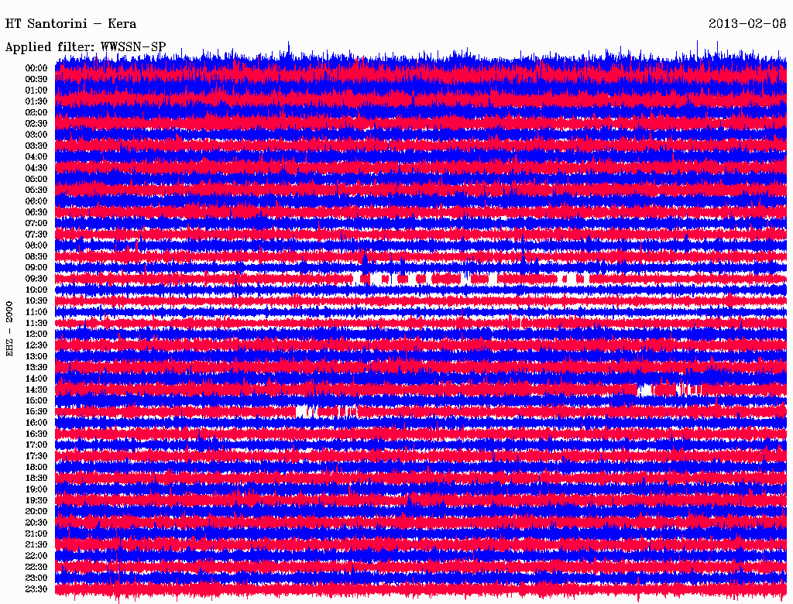Viewport: 793px width, 604px height.
Task: Select the 07:00 time label
Action: tap(36, 224)
